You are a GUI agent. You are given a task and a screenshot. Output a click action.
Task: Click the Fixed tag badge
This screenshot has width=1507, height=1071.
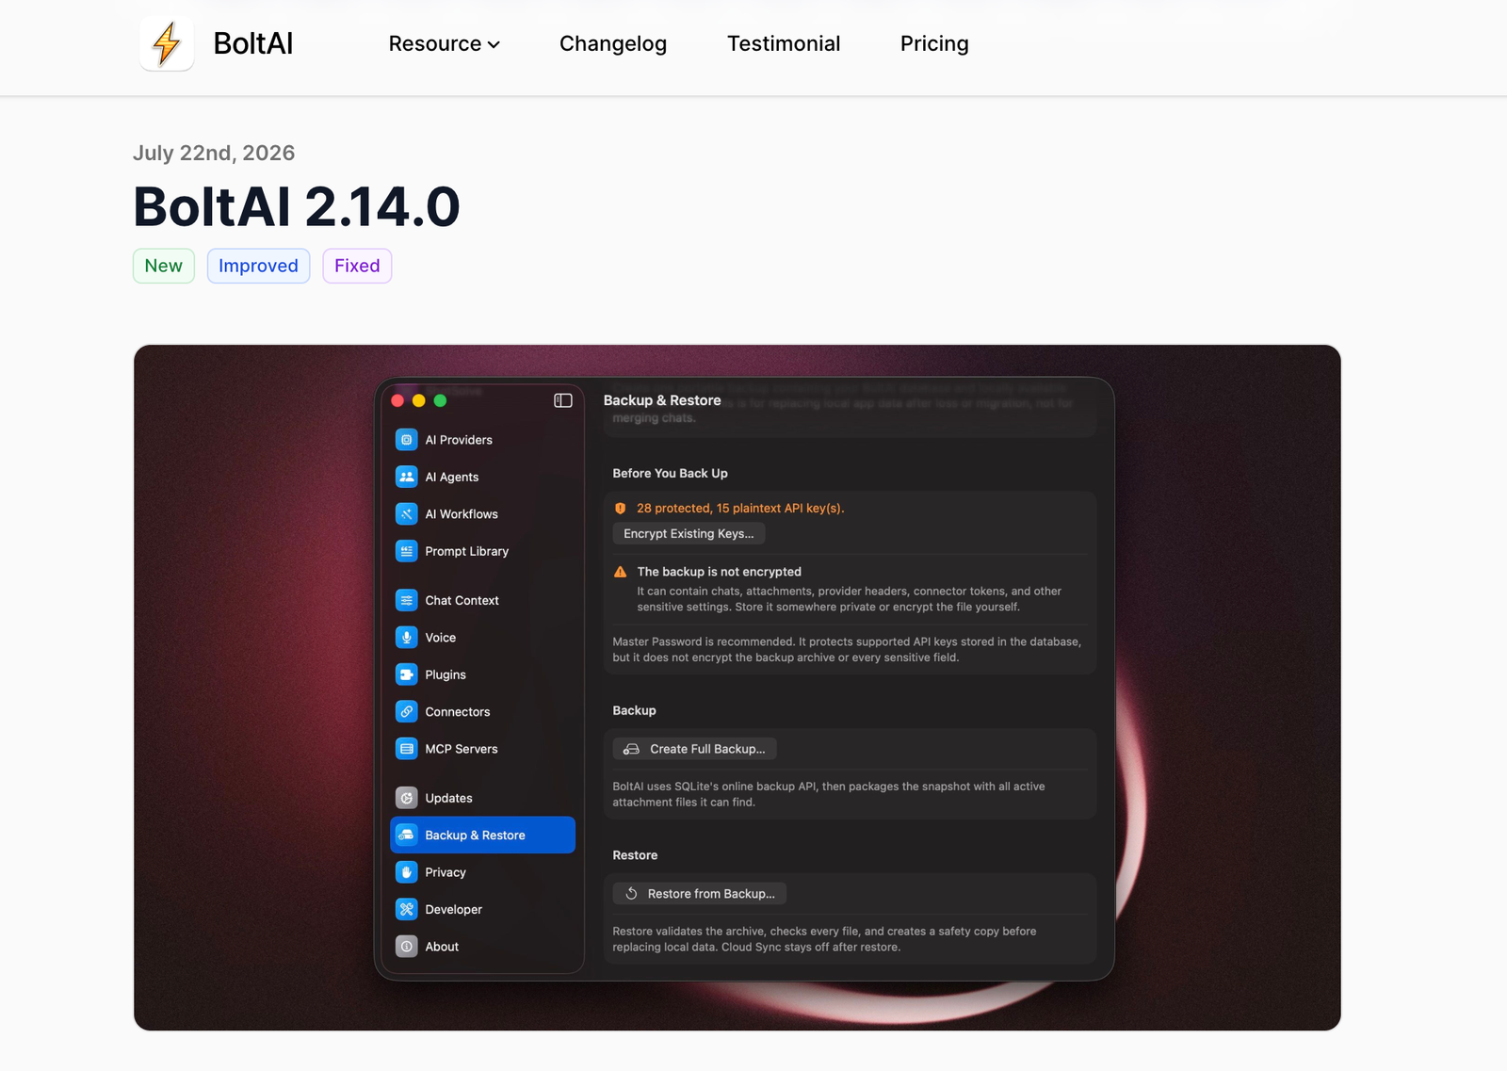pos(357,266)
